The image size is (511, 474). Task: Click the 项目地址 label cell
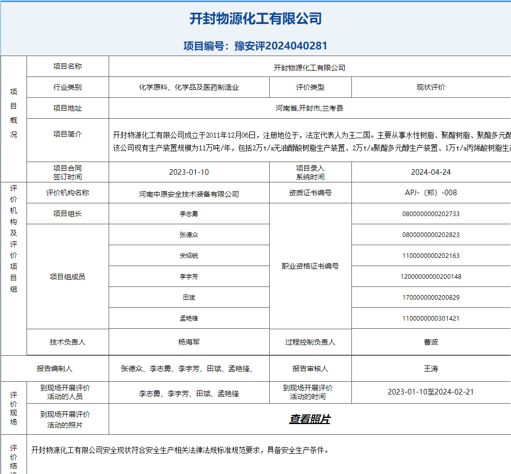[x=67, y=108]
